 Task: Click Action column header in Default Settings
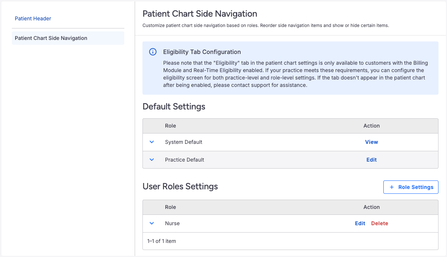pos(372,126)
